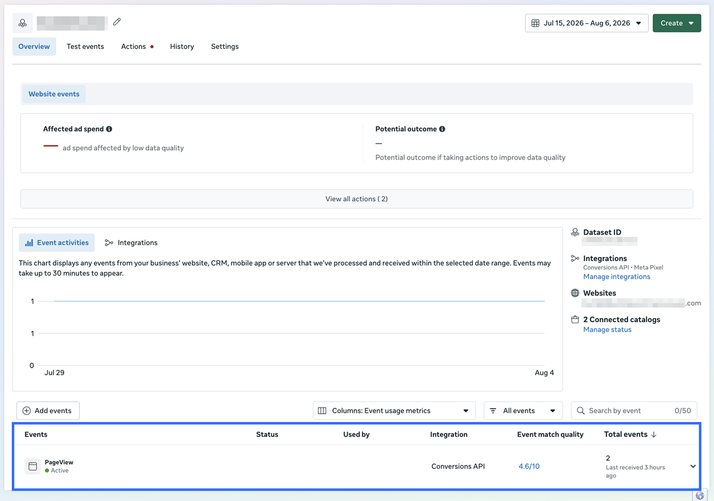
Task: Open the Test events tab
Action: [85, 46]
